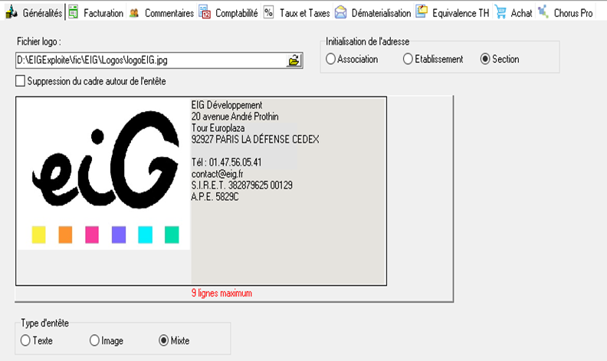The height and width of the screenshot is (361, 607).
Task: Click the Chorus Pro network icon
Action: coord(543,11)
